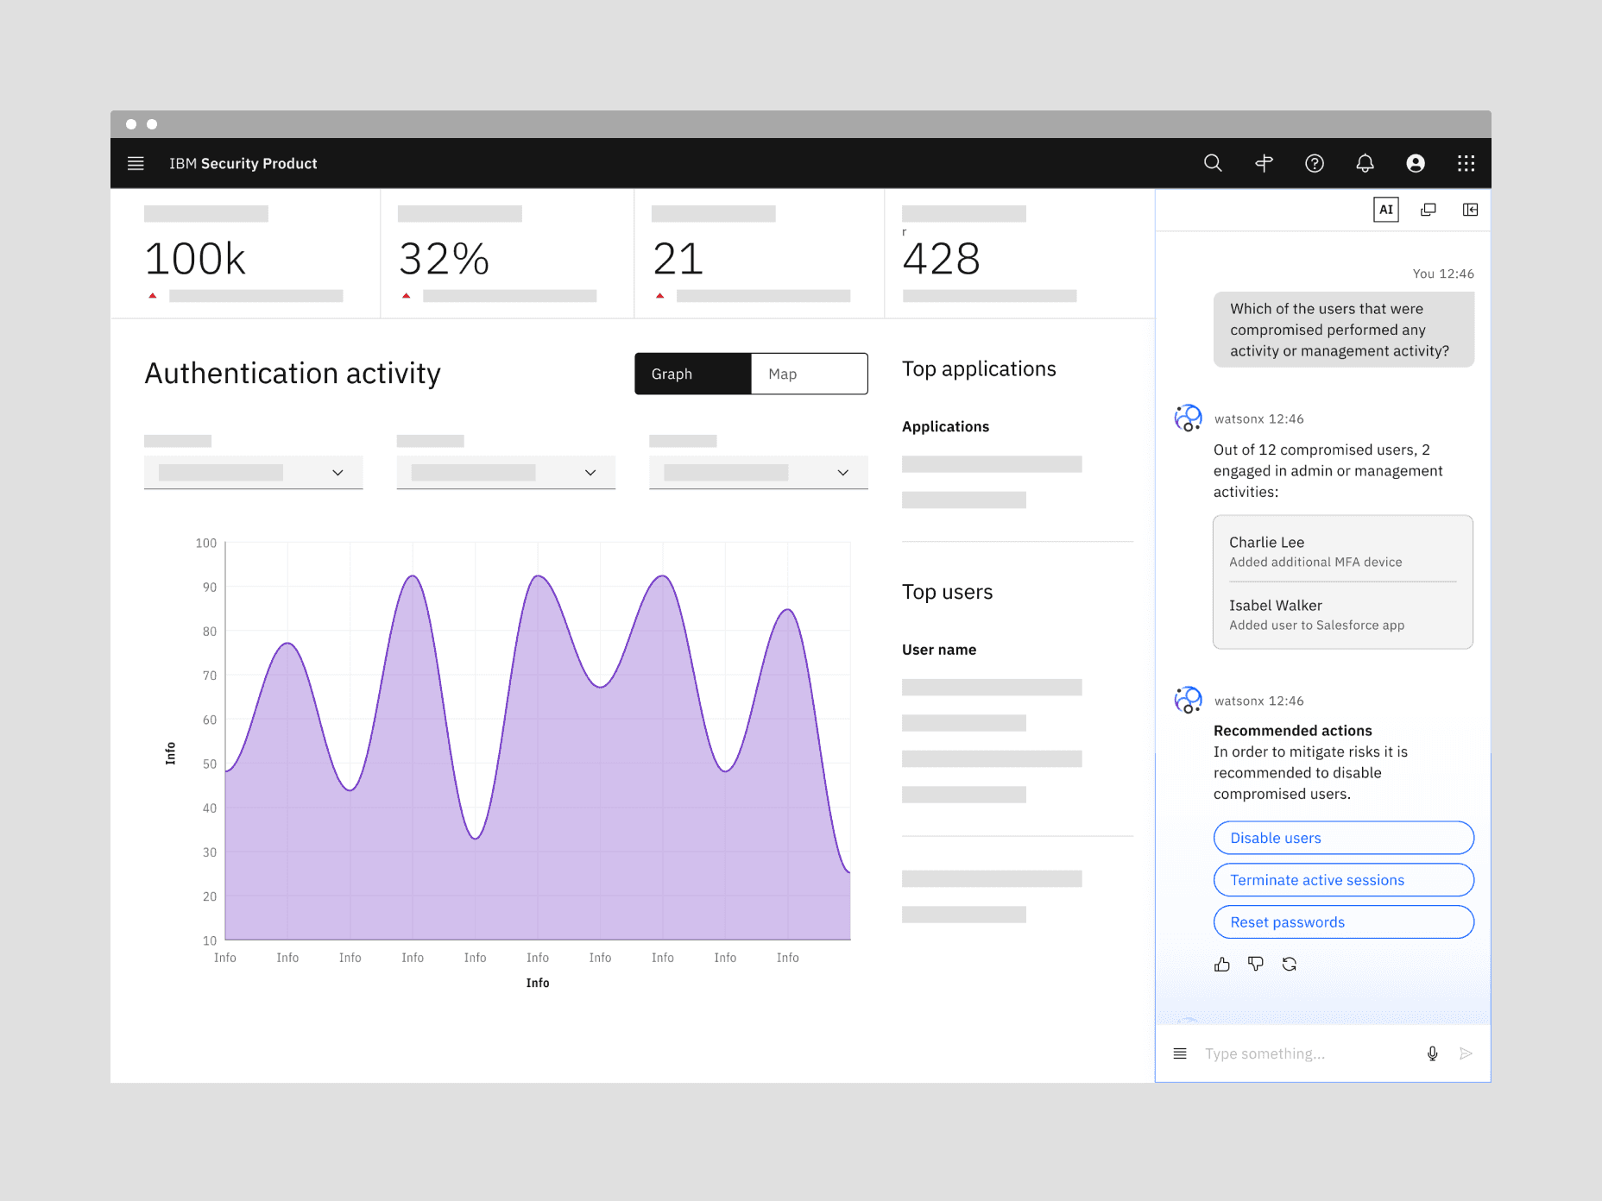Expand the middle filter dropdown
Screen dimensions: 1602x1201
point(506,472)
